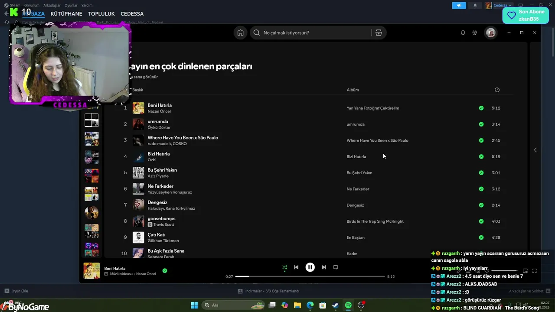Open Task View on the taskbar
The height and width of the screenshot is (312, 555).
coord(272,305)
